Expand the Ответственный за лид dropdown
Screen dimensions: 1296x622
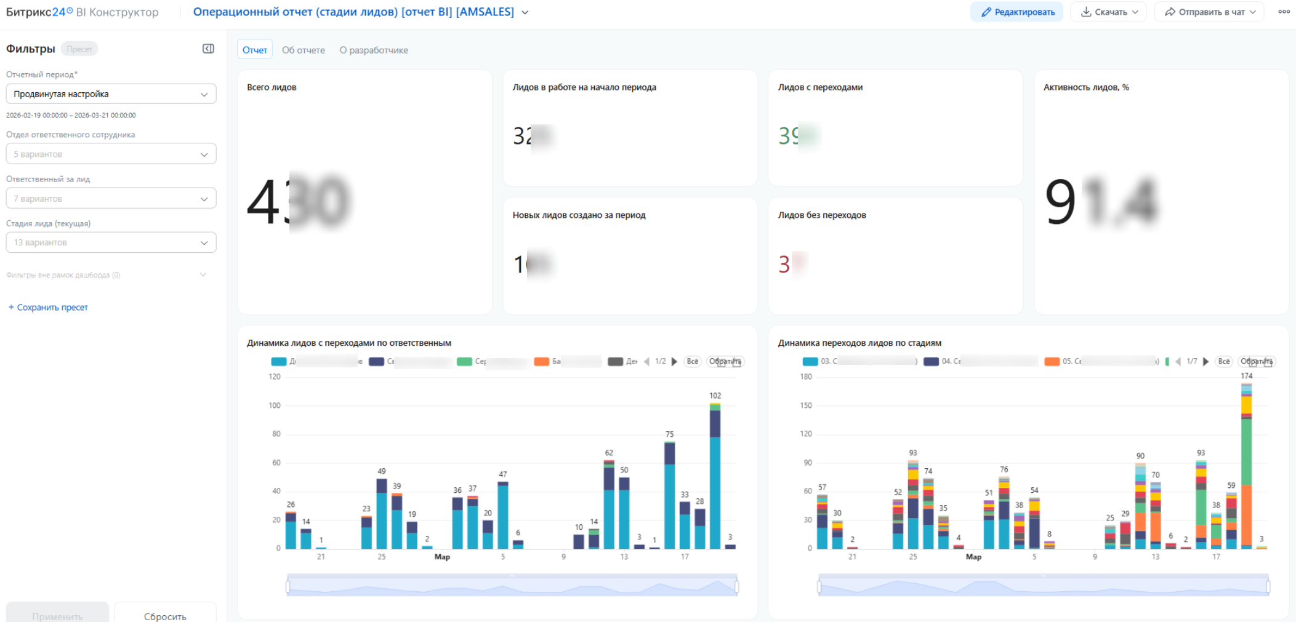[x=111, y=198]
